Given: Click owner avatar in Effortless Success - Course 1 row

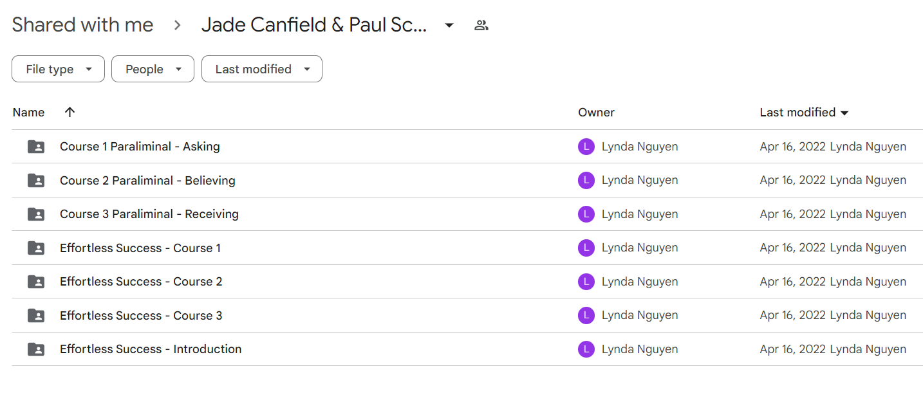Looking at the screenshot, I should pos(586,248).
